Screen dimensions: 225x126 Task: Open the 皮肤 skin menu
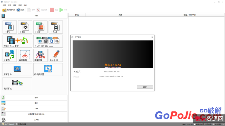click(x=9, y=5)
